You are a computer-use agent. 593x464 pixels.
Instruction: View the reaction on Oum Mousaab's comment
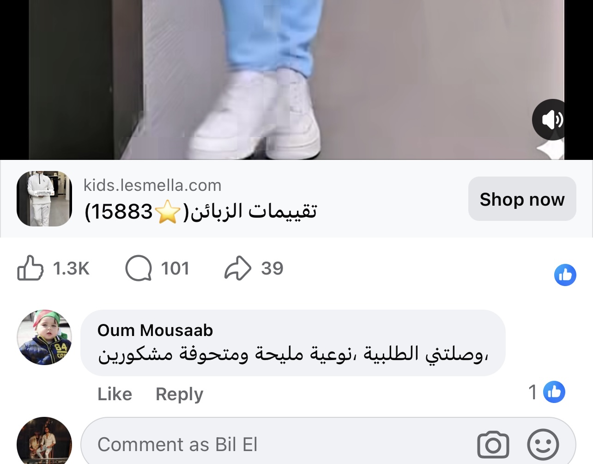547,392
